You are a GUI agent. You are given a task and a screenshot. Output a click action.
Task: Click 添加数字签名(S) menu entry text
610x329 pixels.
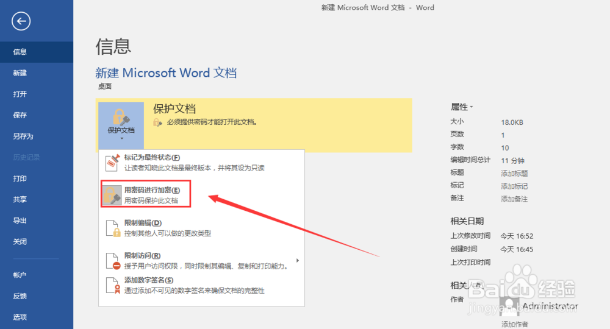tap(149, 280)
